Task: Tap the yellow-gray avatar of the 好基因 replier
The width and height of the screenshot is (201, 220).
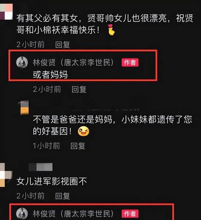Action: click(x=23, y=108)
